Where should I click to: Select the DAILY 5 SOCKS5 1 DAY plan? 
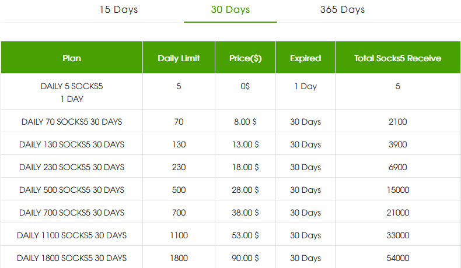click(72, 92)
